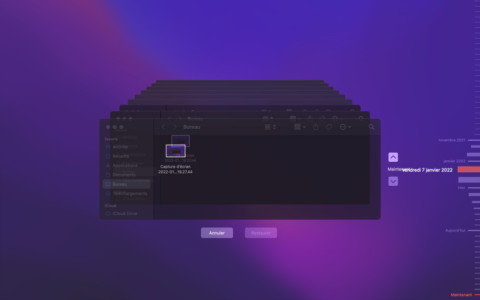Viewport: 480px width, 300px height.
Task: Open iCloud Drive in front Finder sidebar
Action: (x=126, y=214)
